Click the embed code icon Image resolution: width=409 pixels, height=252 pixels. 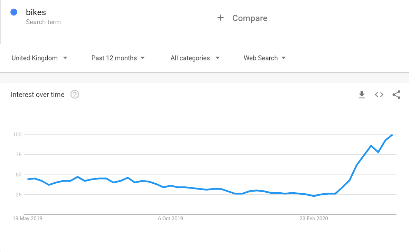(379, 95)
